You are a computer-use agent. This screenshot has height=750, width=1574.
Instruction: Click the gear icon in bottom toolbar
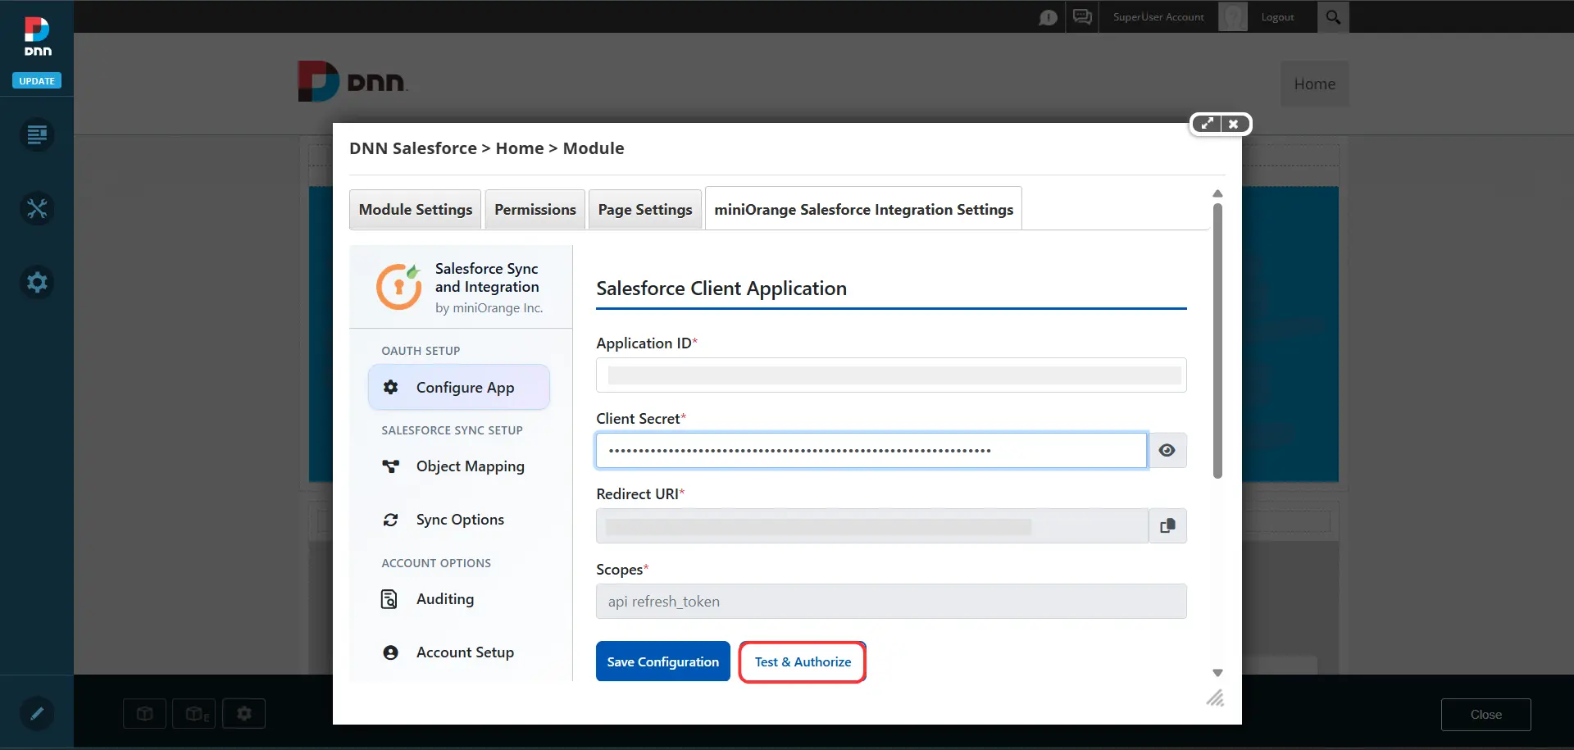point(244,714)
